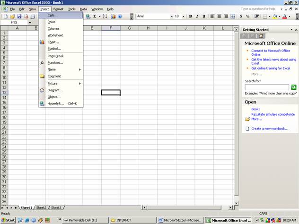Screen dimensions: 299x224
Task: Open the Chart Wizard toolbar icon
Action: coord(113,17)
